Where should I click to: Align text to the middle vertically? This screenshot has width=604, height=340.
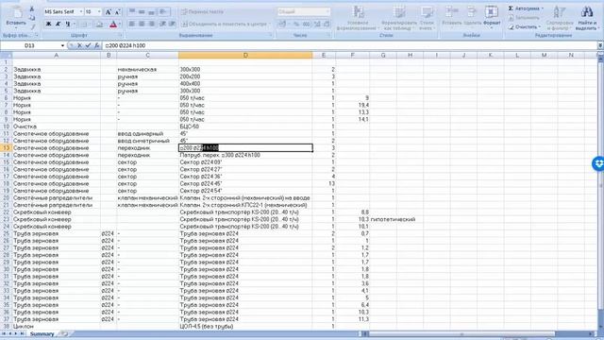tap(142, 12)
